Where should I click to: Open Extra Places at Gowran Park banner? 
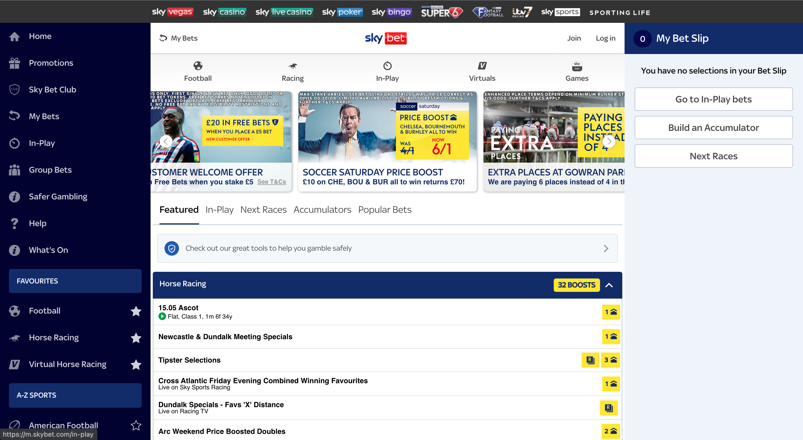pos(554,142)
